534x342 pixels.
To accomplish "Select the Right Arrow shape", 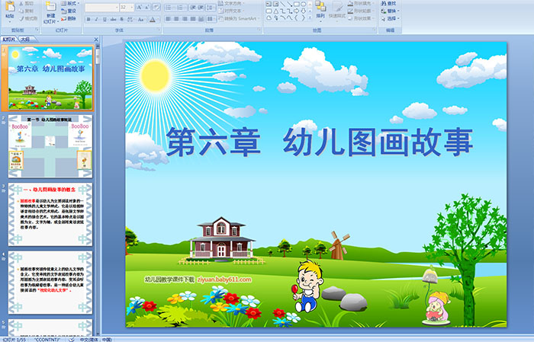I will click(296, 11).
